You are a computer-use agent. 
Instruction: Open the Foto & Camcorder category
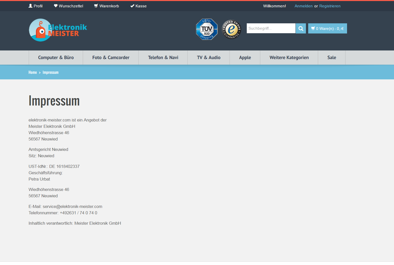pyautogui.click(x=111, y=58)
